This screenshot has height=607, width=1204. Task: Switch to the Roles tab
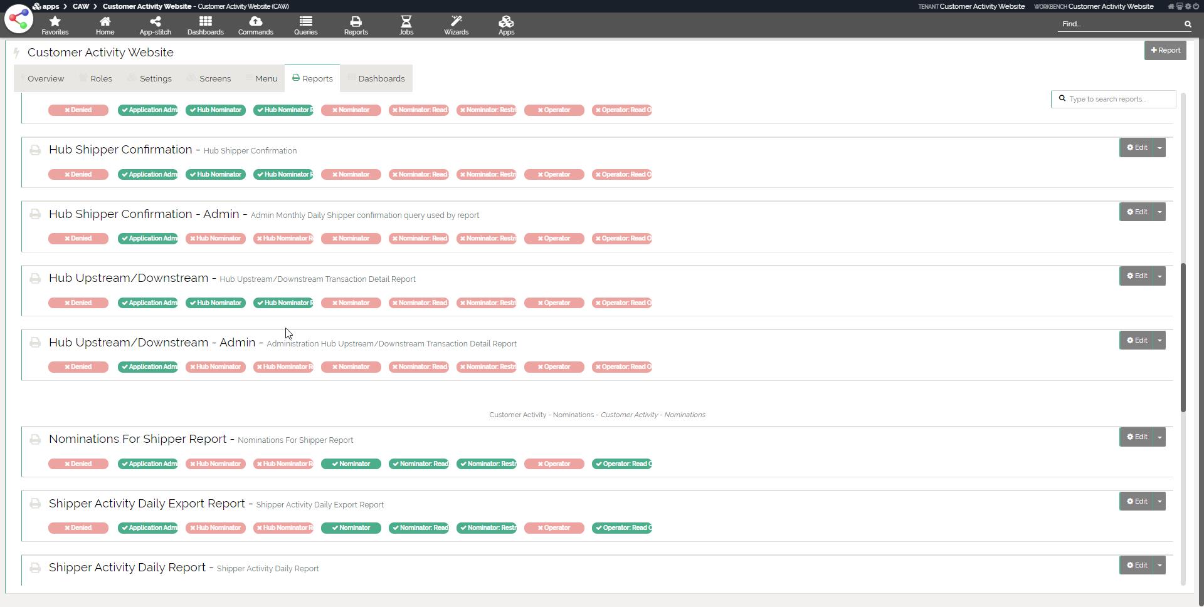[x=100, y=79]
